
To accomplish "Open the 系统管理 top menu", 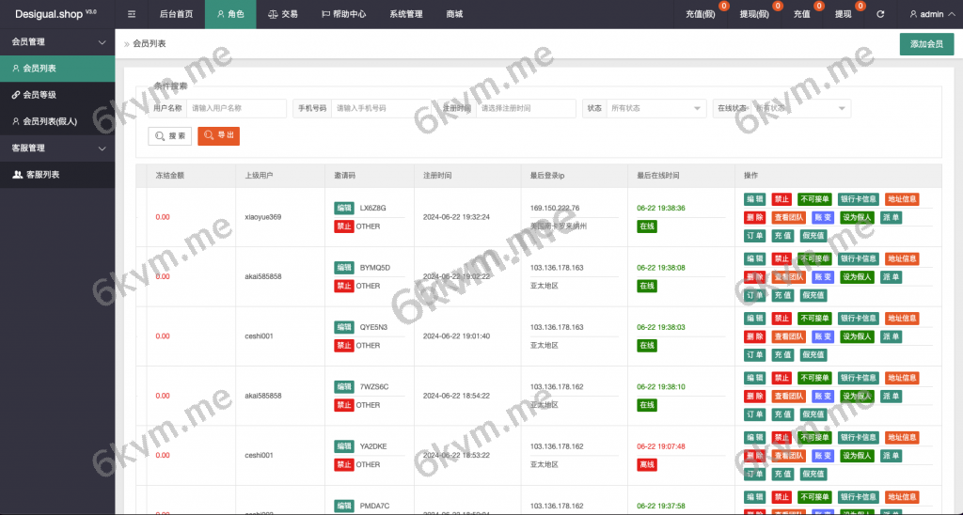I will [406, 14].
